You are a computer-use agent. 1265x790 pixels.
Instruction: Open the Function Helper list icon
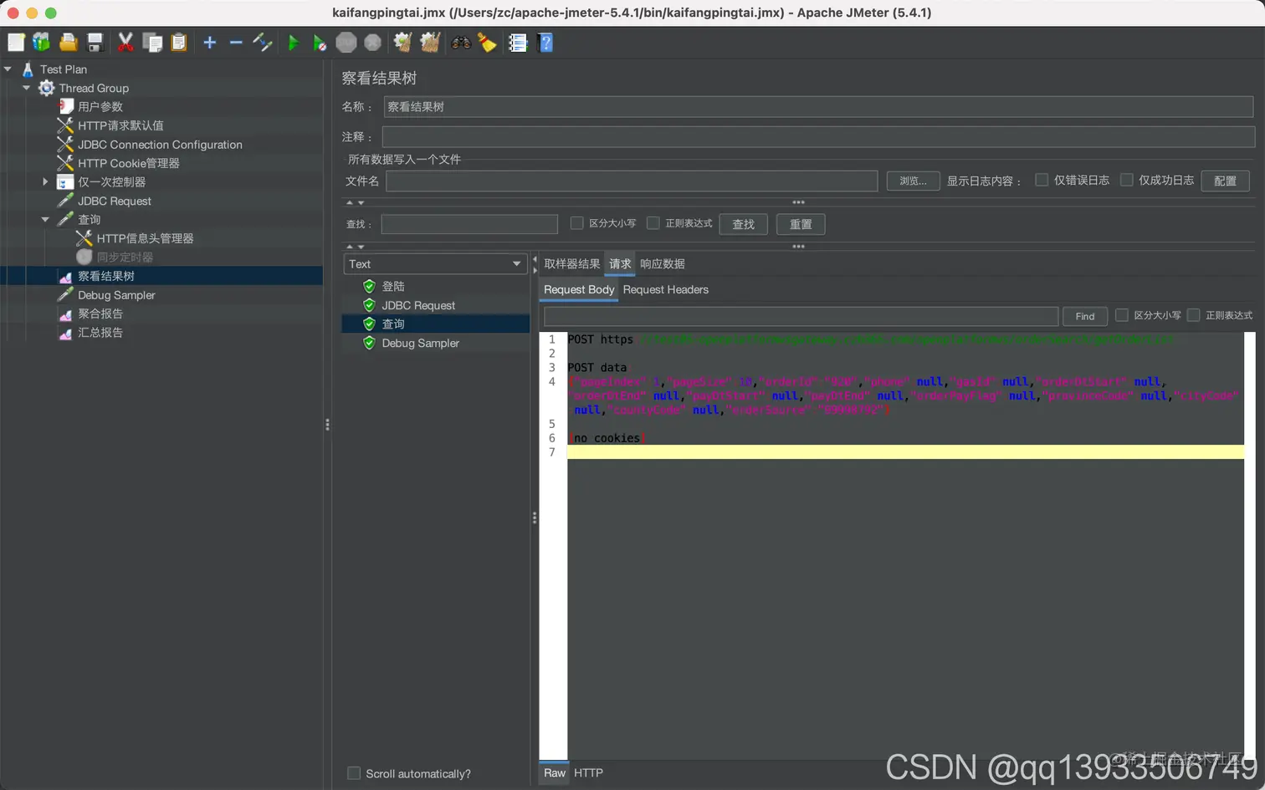[x=518, y=42]
